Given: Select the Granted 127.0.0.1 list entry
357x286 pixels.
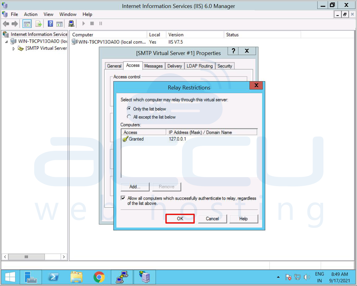Looking at the screenshot, I should pyautogui.click(x=189, y=139).
